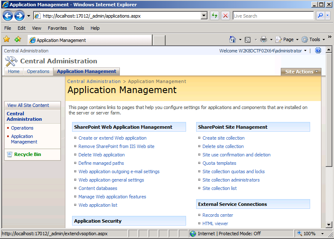Click the Live Search magnifier icon
334x239 pixels.
coord(320,16)
